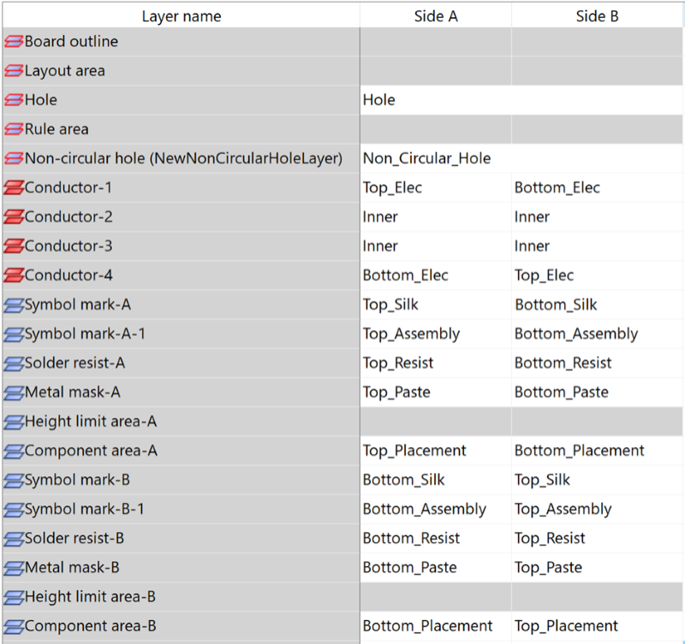
Task: Select Bottom_Silk cell in Symbol mark-A row
Action: [597, 304]
